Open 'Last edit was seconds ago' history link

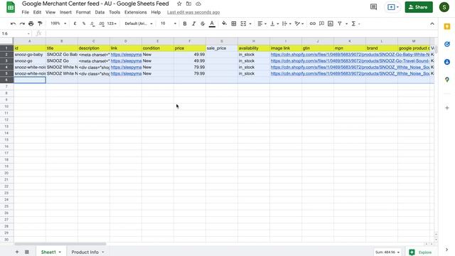(193, 13)
